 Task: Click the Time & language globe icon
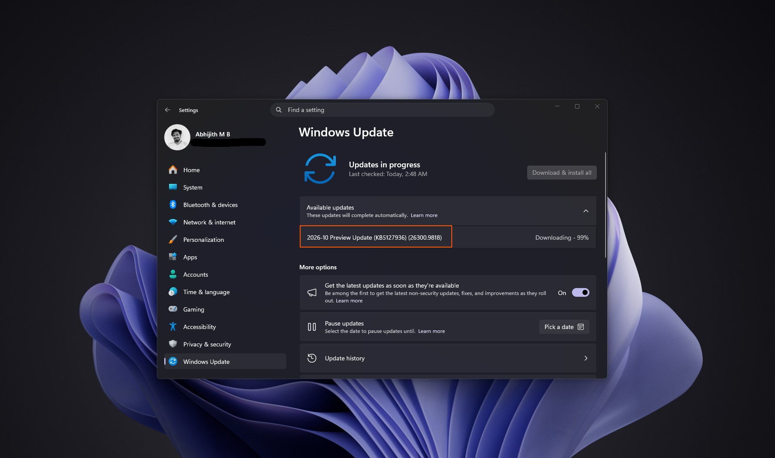[x=173, y=292]
